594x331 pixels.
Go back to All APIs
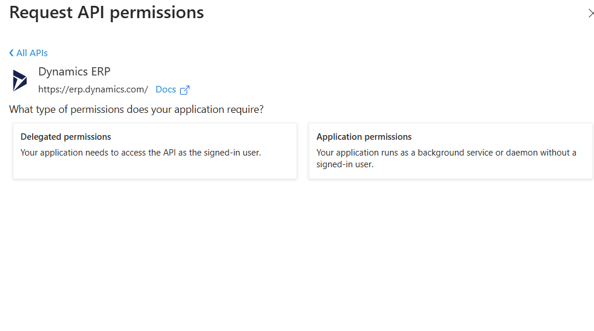[x=29, y=53]
